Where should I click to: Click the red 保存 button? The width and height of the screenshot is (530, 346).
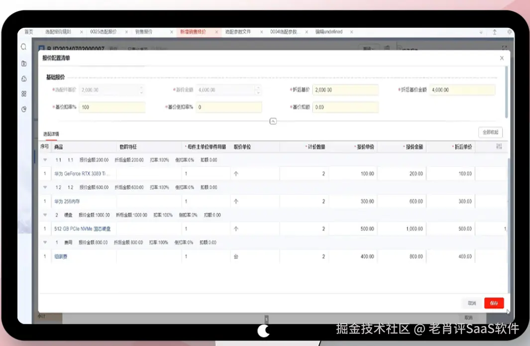coord(494,303)
